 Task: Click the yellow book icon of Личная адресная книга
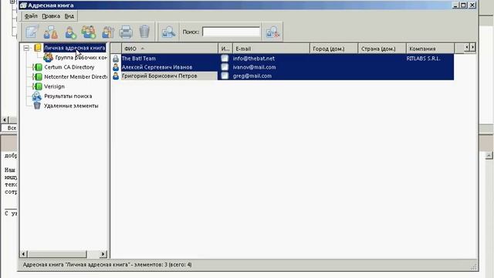click(x=38, y=48)
